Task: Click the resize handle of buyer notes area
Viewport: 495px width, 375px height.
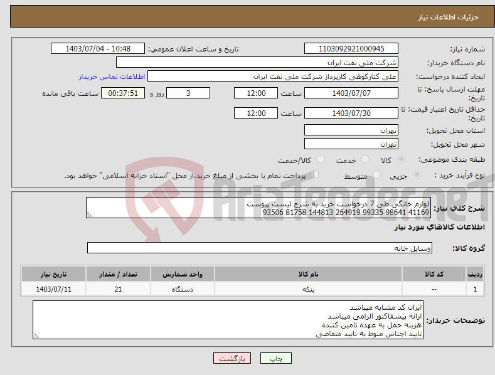Action: pyautogui.click(x=36, y=336)
